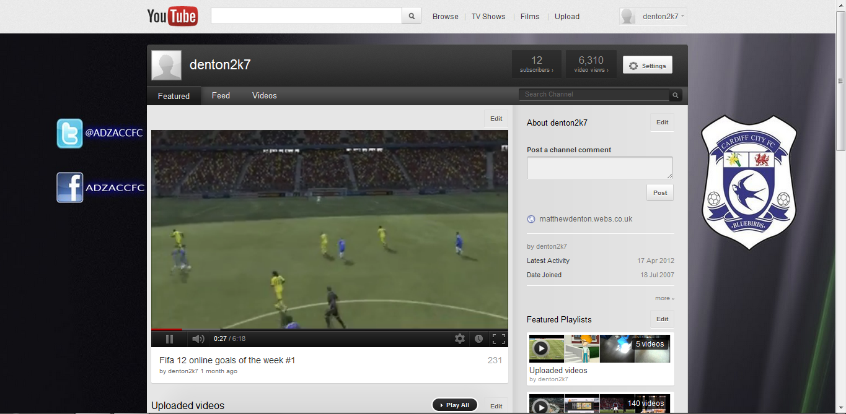This screenshot has height=414, width=846.
Task: Open the 140 videos playlist thumbnail
Action: pos(599,403)
